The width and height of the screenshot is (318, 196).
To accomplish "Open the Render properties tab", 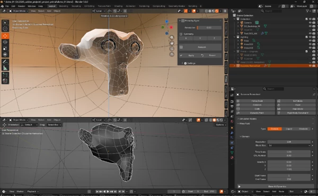I will click(232, 101).
